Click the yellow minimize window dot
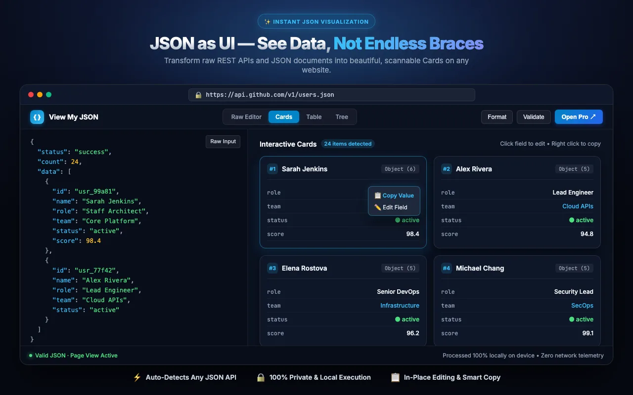This screenshot has height=395, width=633. click(40, 95)
